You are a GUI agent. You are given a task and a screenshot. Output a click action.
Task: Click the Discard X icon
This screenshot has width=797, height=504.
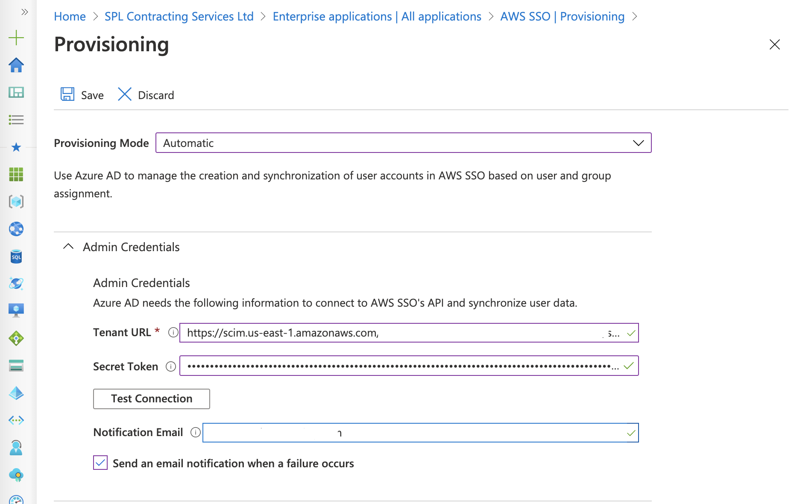pos(124,94)
